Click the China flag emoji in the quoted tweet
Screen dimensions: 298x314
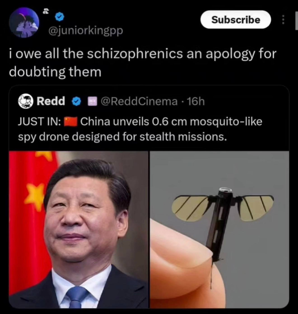[x=71, y=122]
